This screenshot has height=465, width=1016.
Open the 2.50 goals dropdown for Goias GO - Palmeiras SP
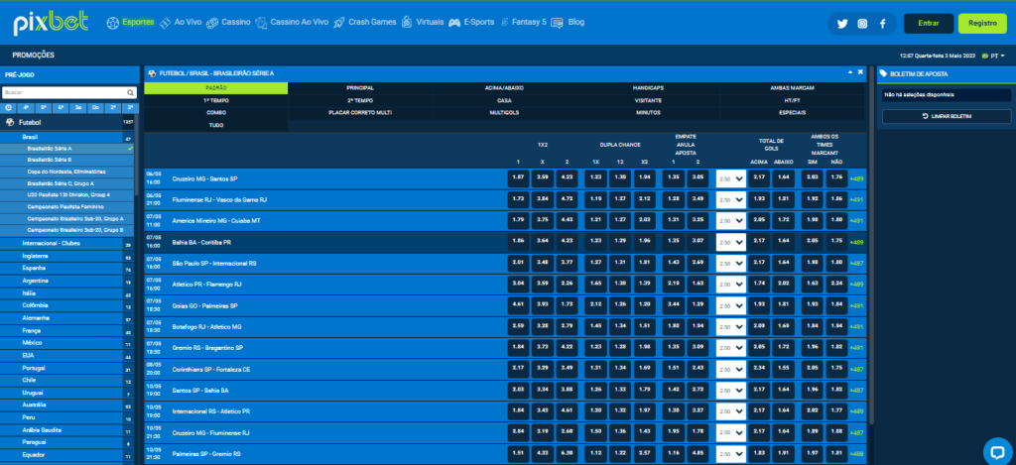click(x=730, y=305)
